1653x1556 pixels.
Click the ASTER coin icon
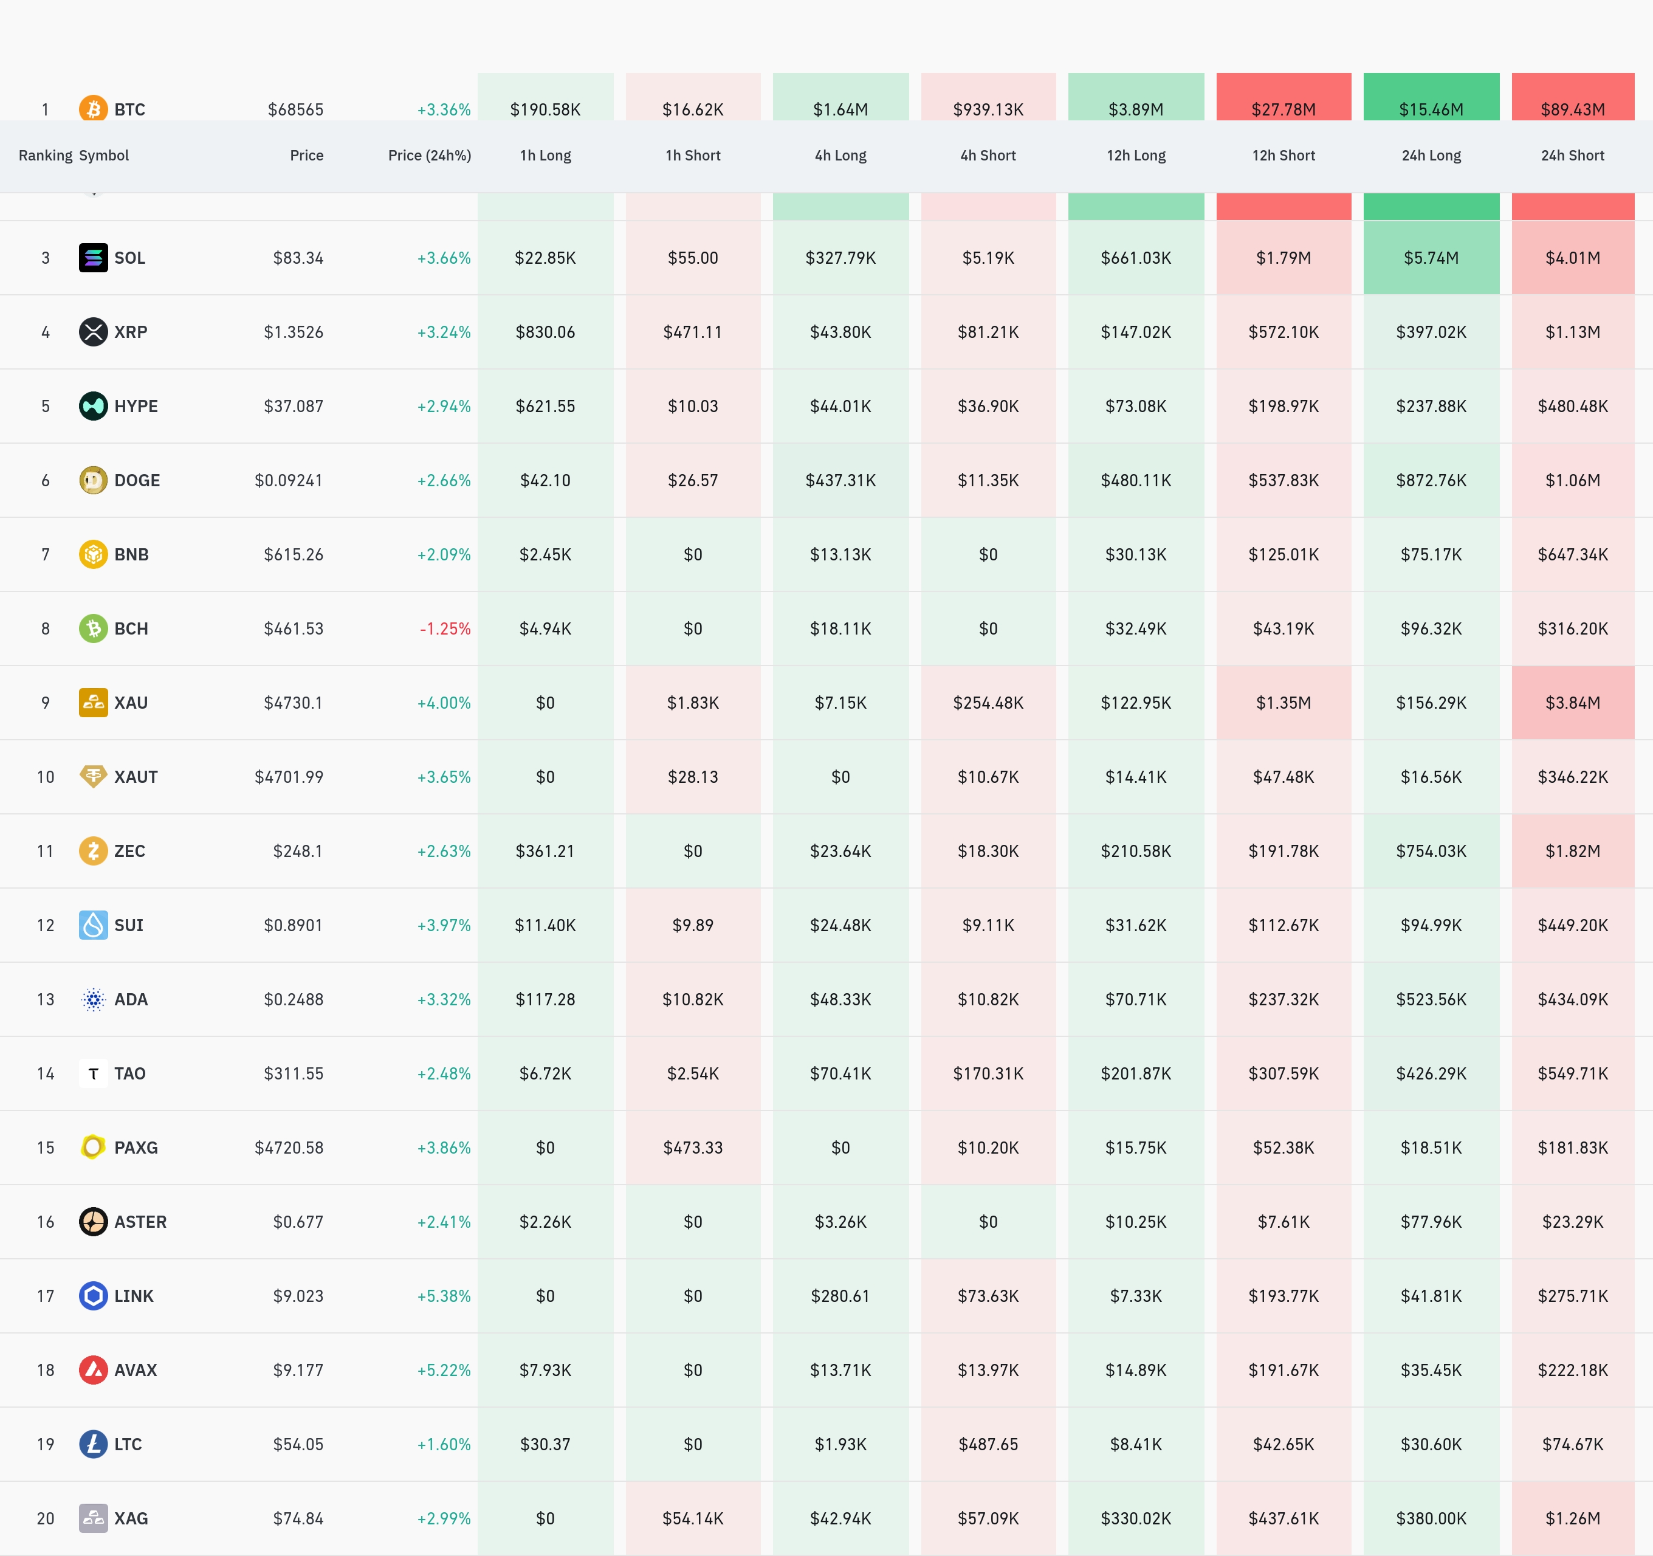[93, 1222]
